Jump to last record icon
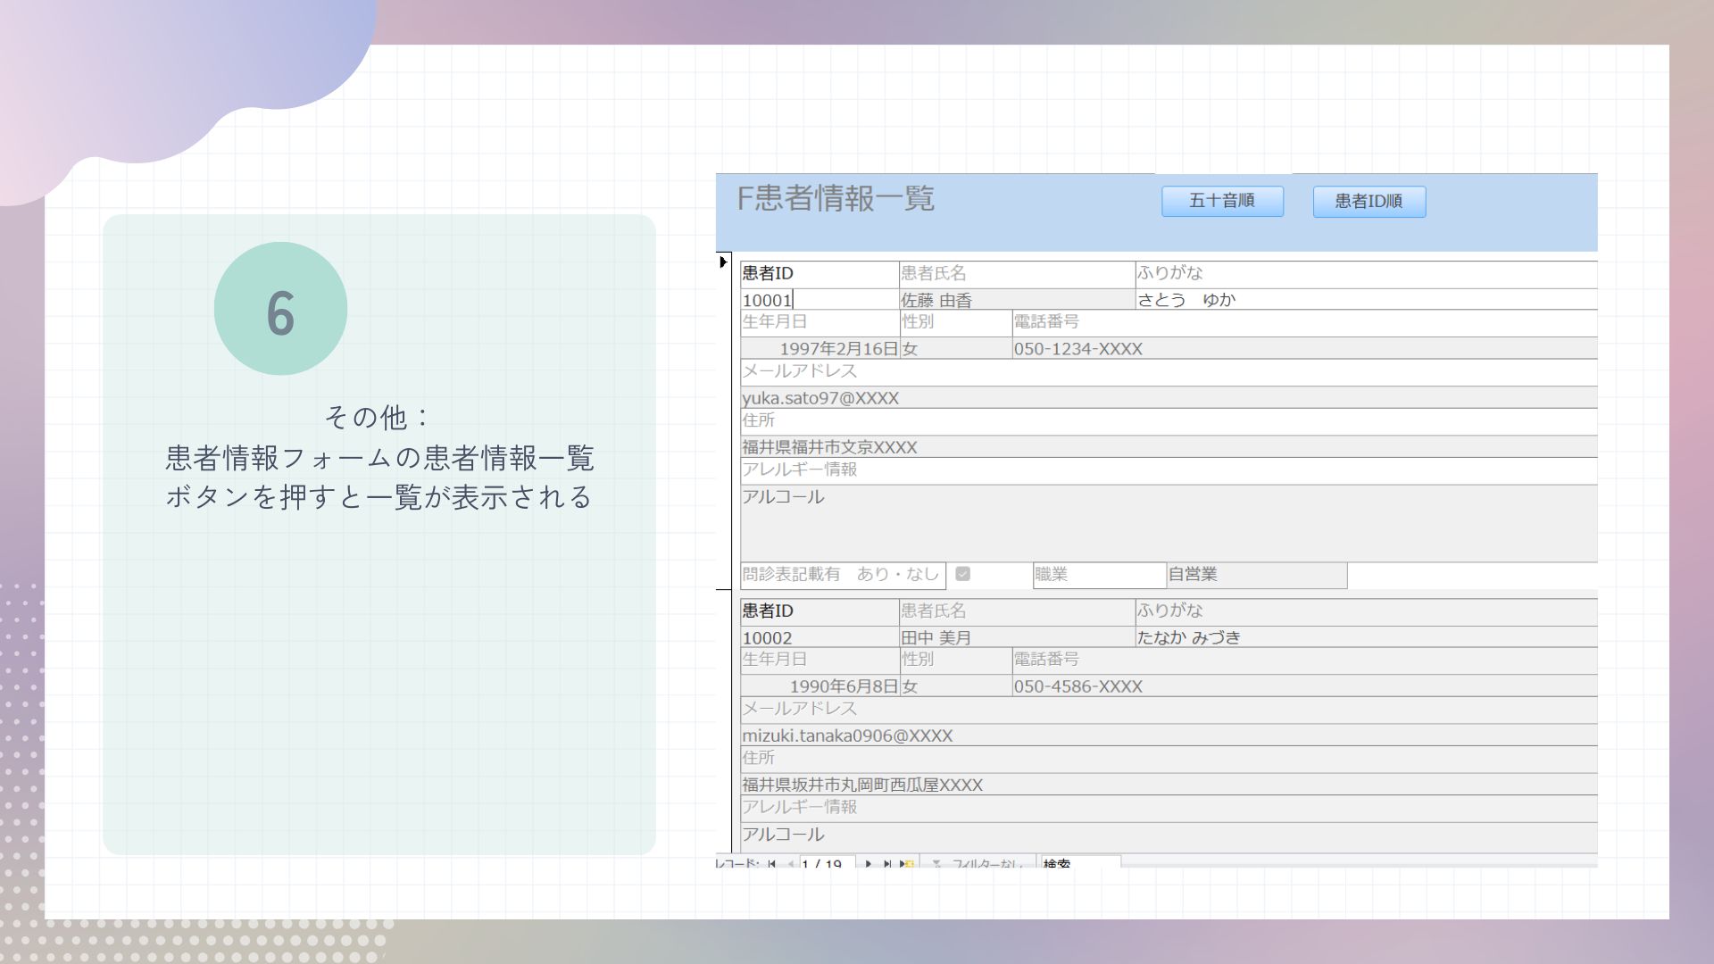The image size is (1714, 964). (887, 864)
